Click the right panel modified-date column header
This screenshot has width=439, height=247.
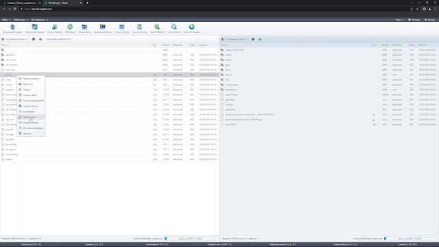[423, 45]
